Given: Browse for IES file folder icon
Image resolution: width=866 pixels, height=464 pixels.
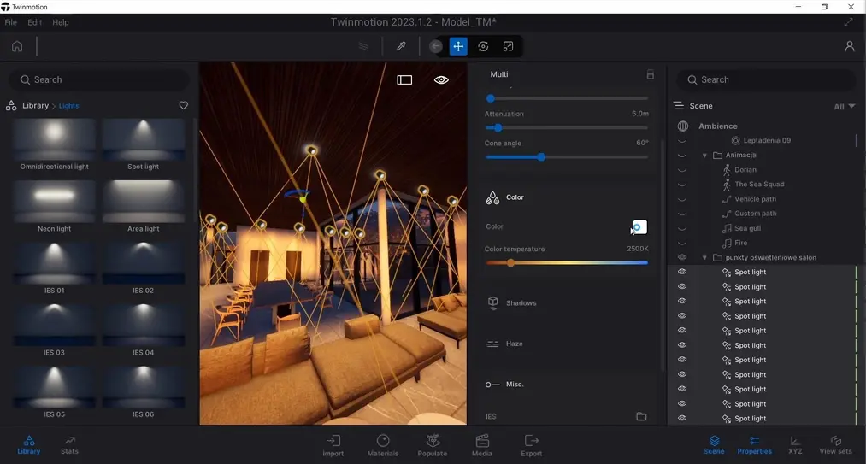Looking at the screenshot, I should pyautogui.click(x=641, y=416).
